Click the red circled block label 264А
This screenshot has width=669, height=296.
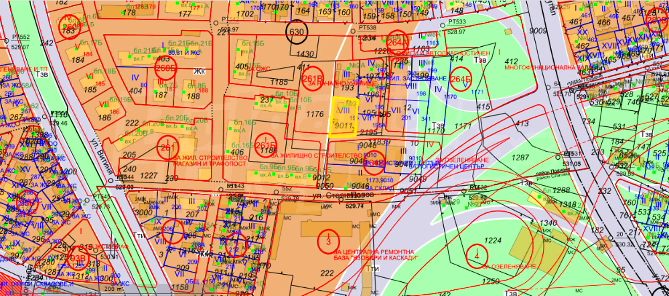397,42
